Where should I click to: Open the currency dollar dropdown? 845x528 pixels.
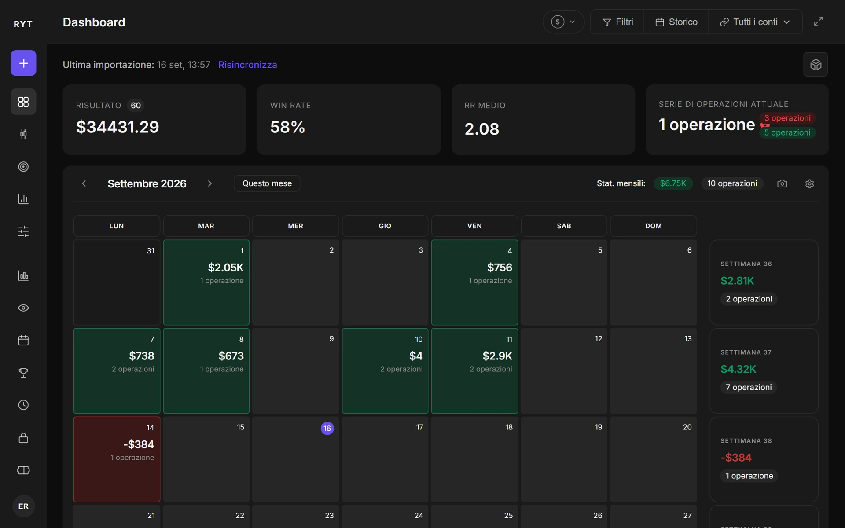point(563,22)
